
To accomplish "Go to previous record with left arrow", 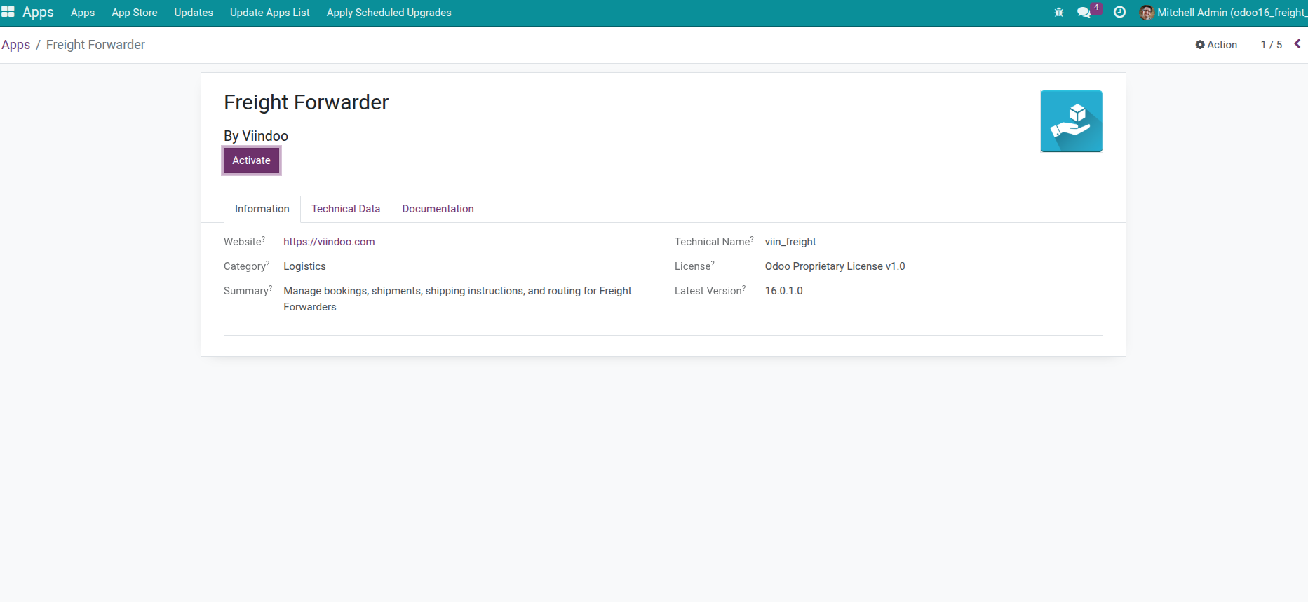I will [x=1297, y=44].
